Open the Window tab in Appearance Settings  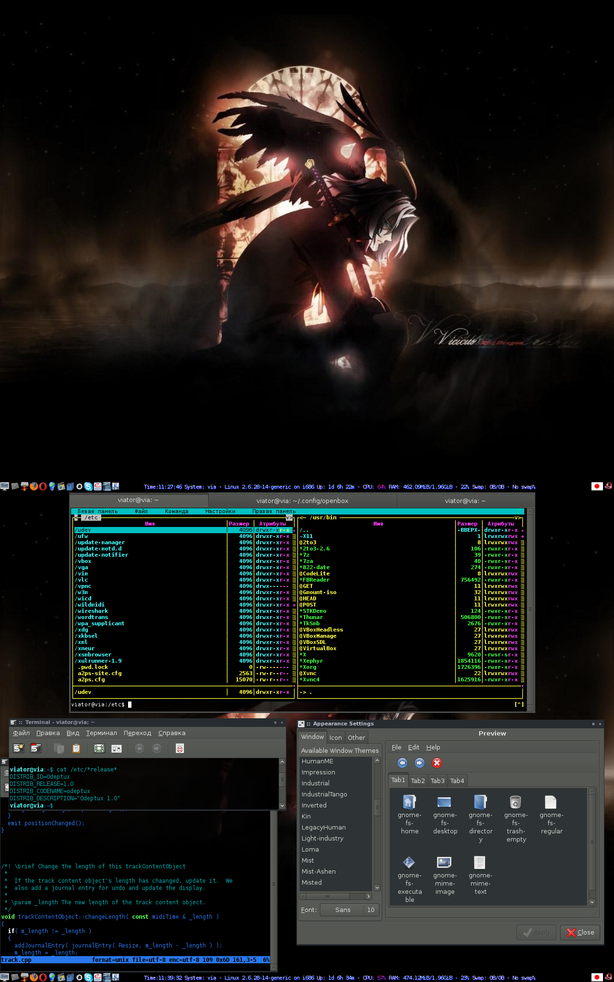pyautogui.click(x=312, y=736)
